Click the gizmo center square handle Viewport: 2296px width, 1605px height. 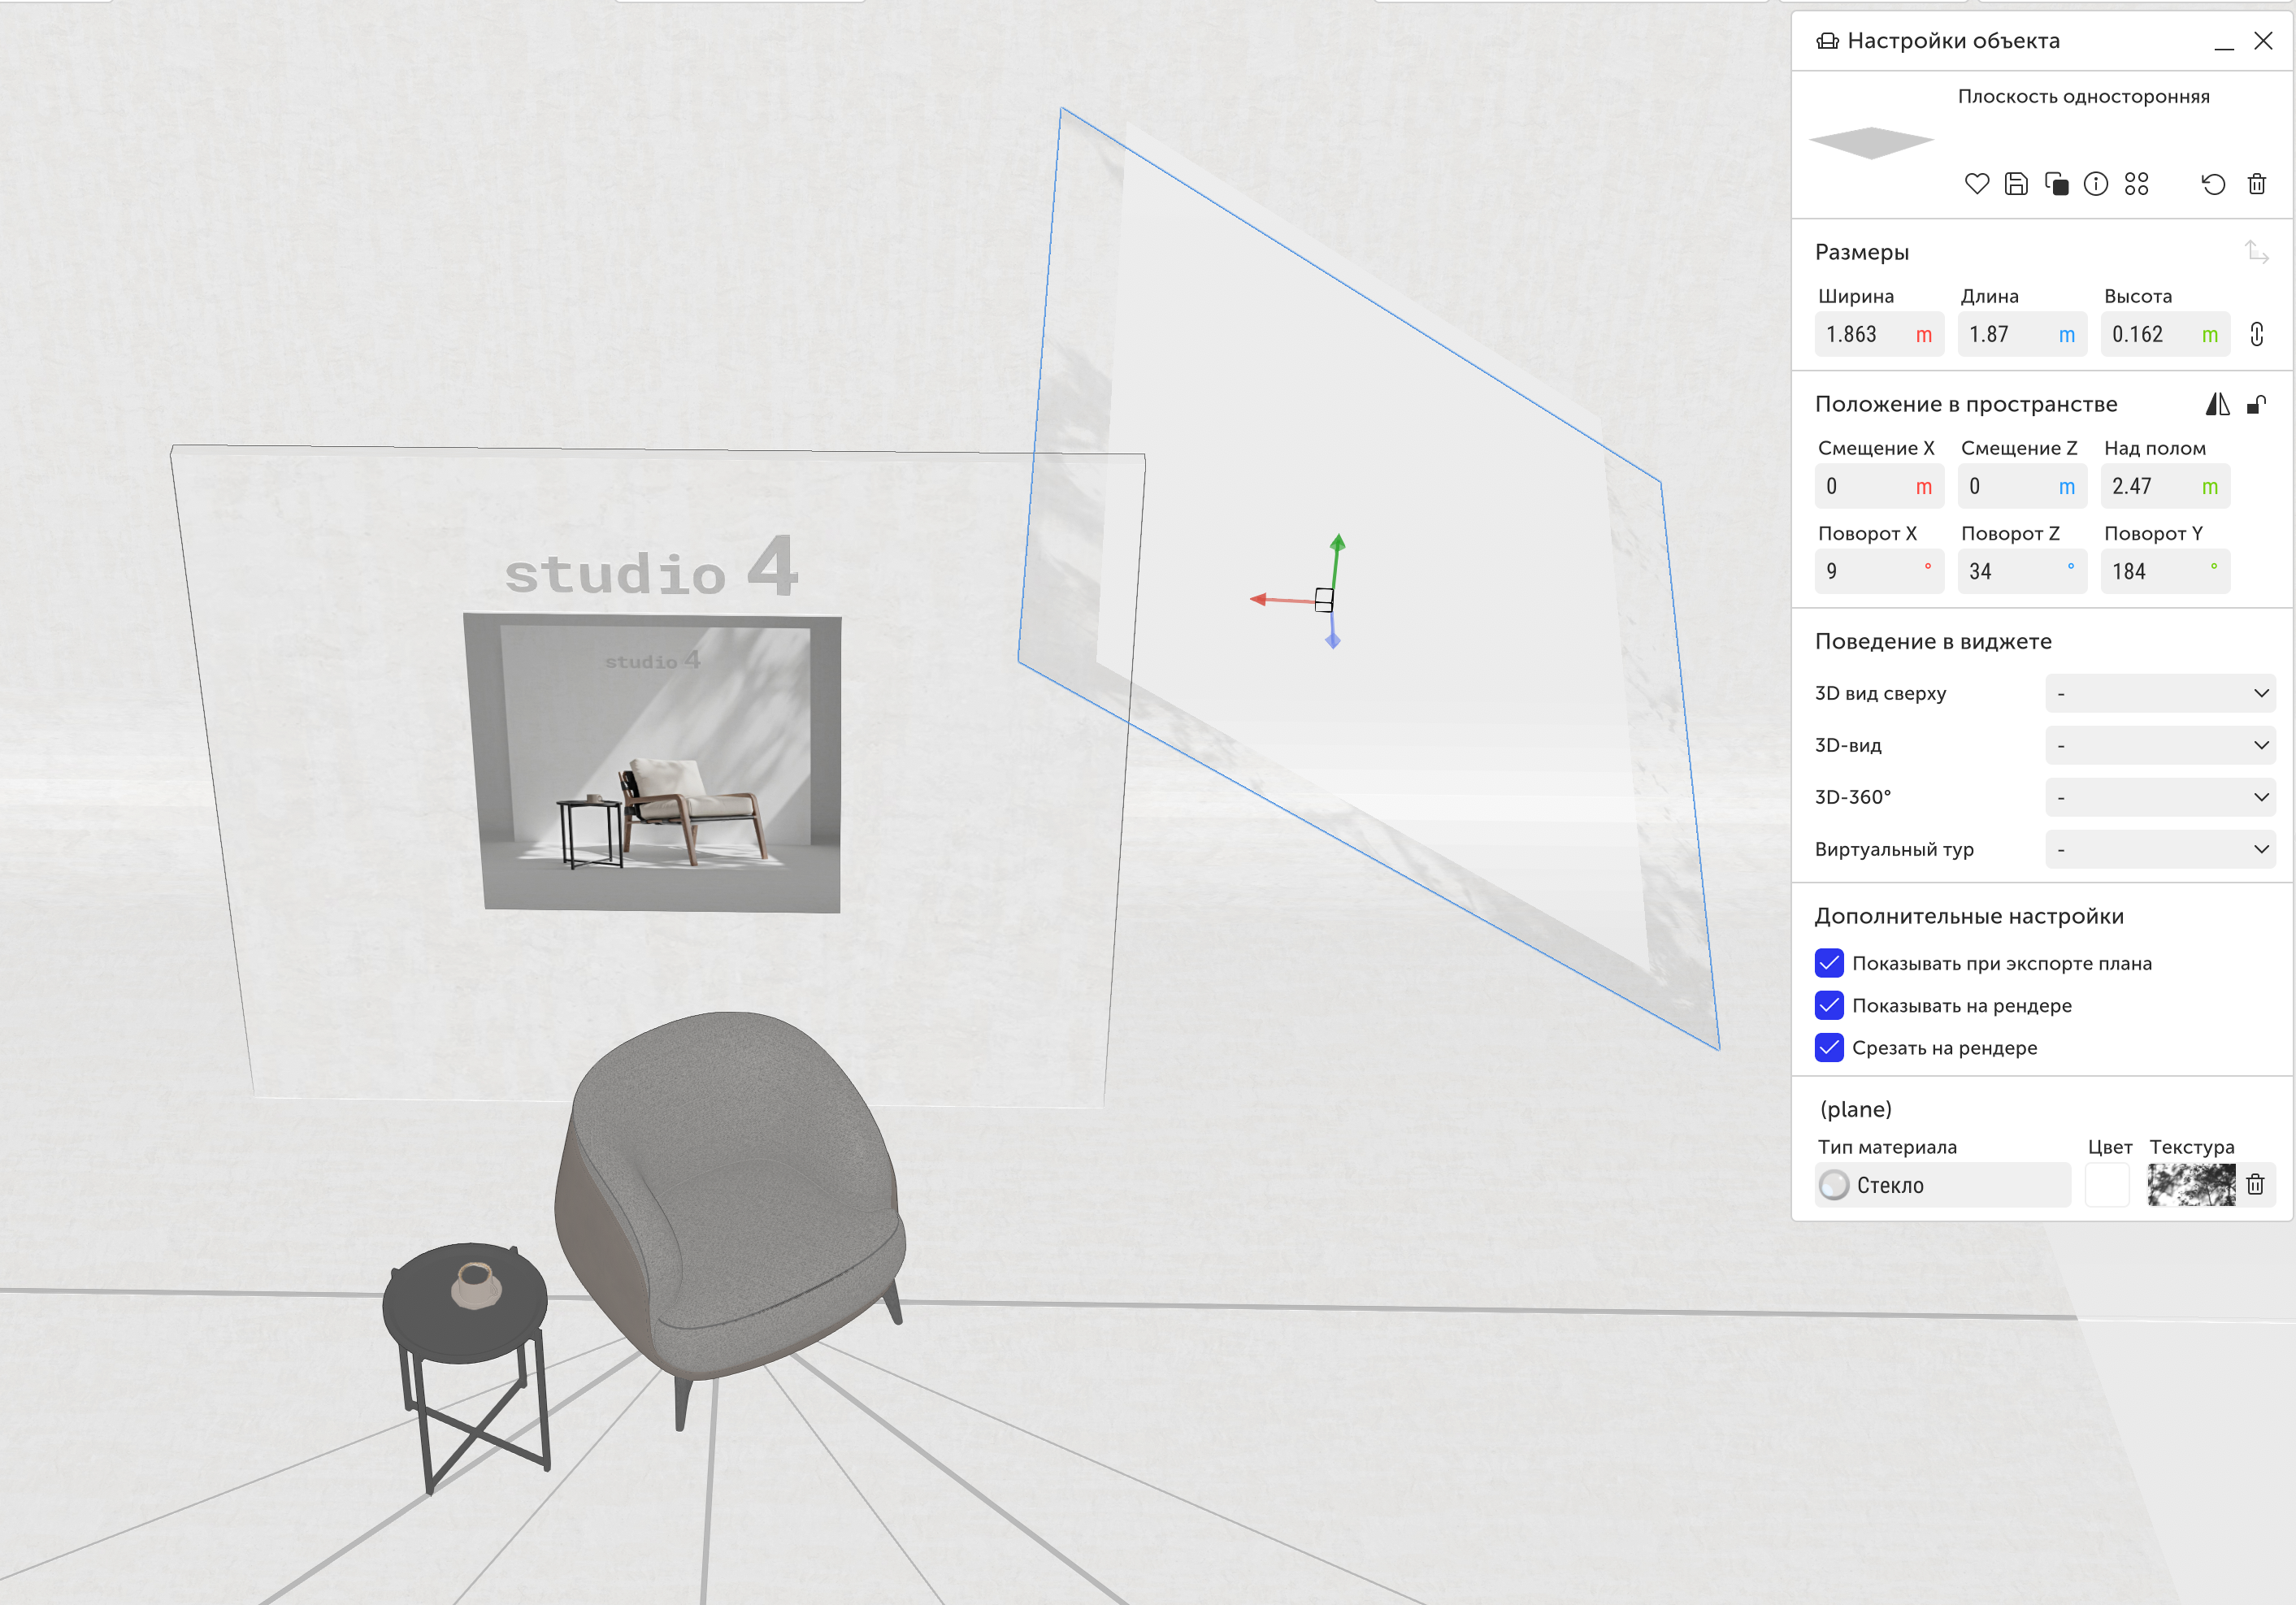(1324, 600)
